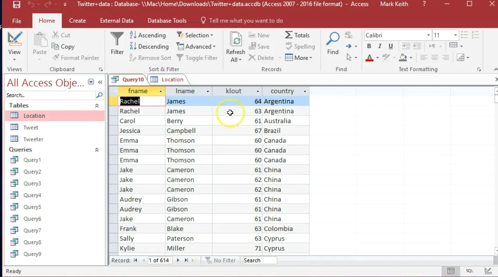Click the Totals sigma icon
The image size is (498, 277).
(x=289, y=35)
